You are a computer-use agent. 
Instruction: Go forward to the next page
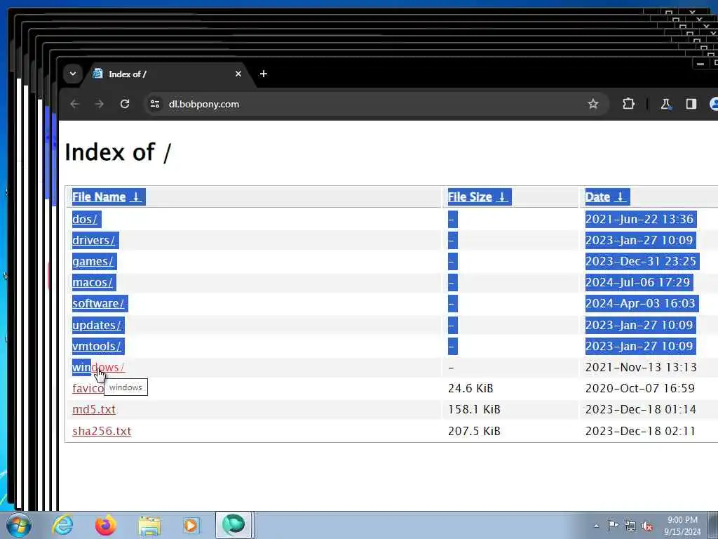pyautogui.click(x=100, y=104)
